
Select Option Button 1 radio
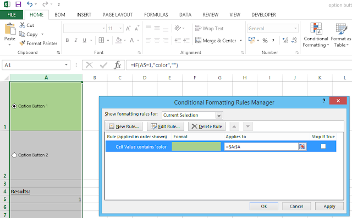(14, 106)
